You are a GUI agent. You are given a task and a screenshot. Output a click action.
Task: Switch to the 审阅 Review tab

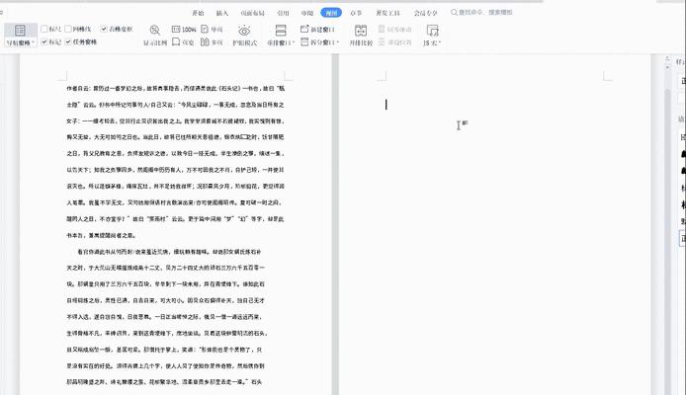[x=307, y=13]
